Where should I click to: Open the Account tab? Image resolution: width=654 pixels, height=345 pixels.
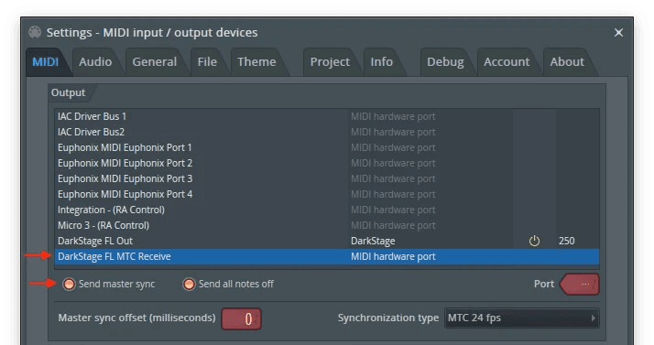(x=507, y=62)
